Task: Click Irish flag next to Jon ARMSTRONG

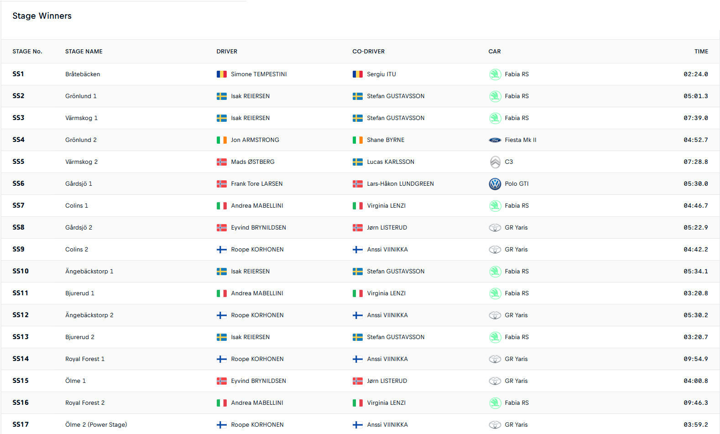Action: [221, 140]
